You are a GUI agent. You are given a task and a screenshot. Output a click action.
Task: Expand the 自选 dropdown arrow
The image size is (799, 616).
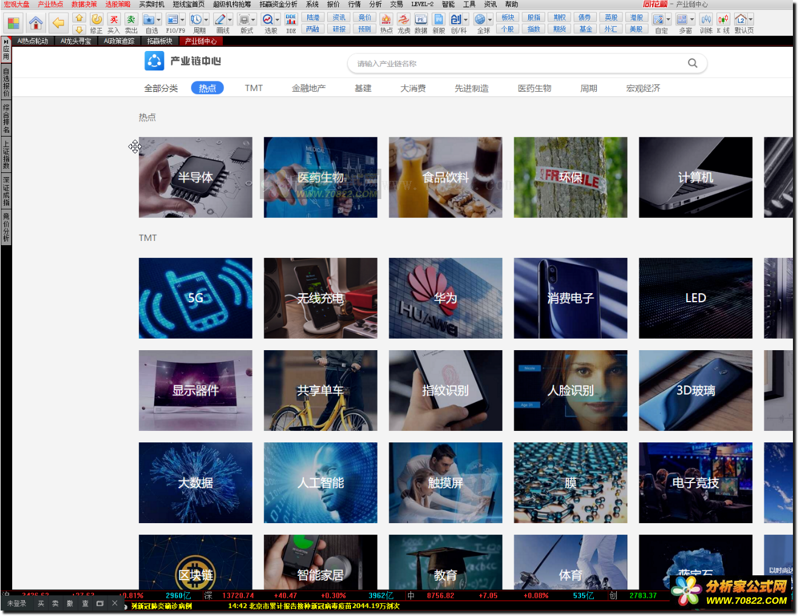click(x=158, y=19)
